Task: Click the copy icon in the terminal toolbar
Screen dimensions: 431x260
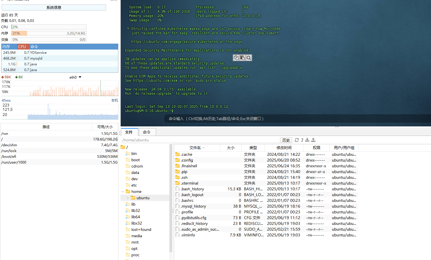Action: tap(236, 58)
